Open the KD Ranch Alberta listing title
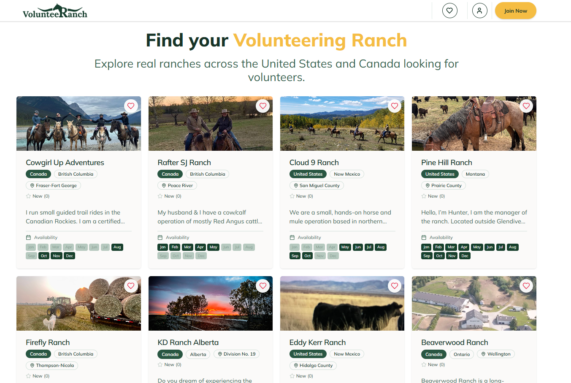 click(x=188, y=342)
